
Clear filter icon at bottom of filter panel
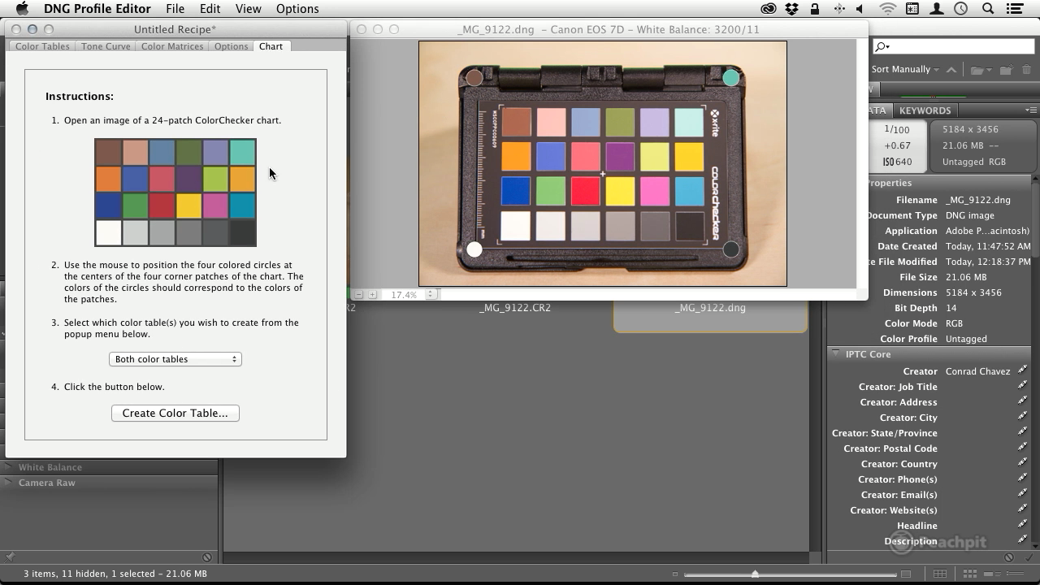[x=207, y=557]
